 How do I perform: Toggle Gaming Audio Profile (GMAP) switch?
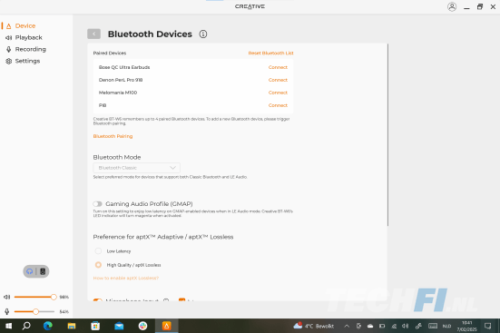(x=98, y=204)
